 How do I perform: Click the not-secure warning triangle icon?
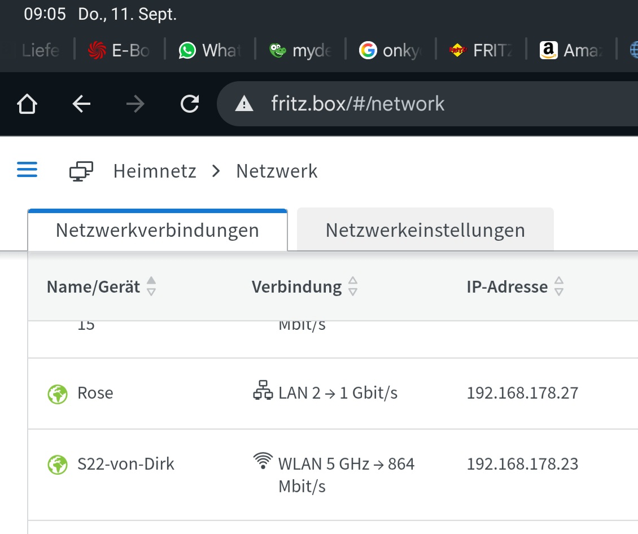coord(244,104)
